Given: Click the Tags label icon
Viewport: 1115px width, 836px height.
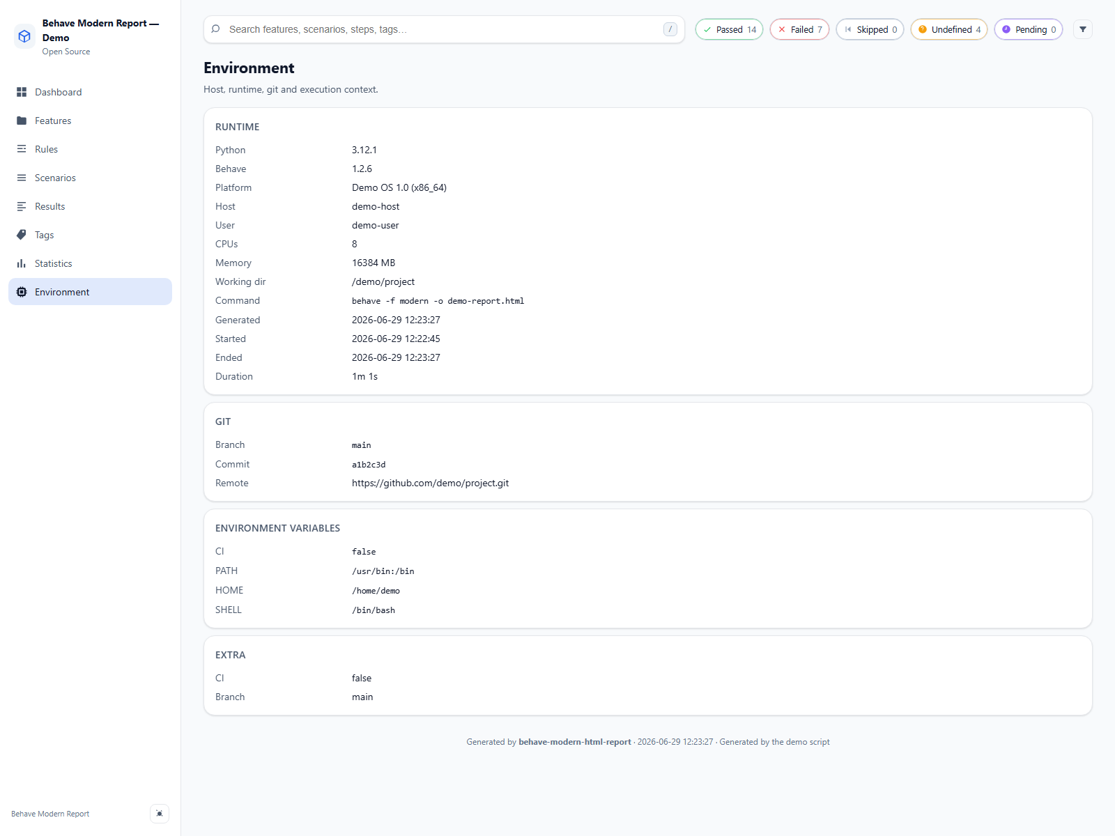Looking at the screenshot, I should pyautogui.click(x=22, y=235).
